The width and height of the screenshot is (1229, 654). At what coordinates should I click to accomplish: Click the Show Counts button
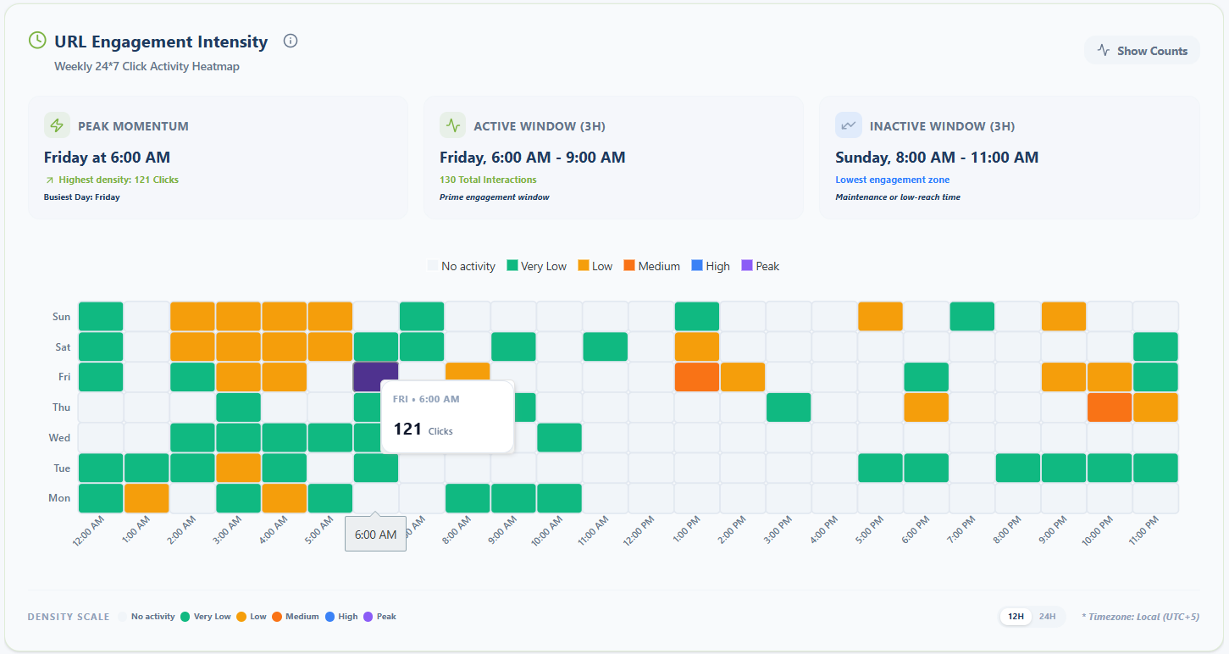(1142, 51)
